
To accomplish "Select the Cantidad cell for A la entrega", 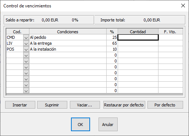I will [x=138, y=43].
